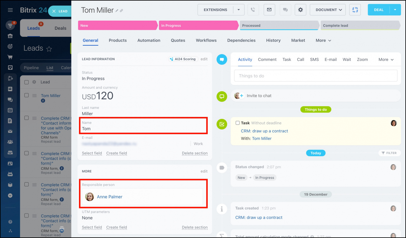Open the employees group sidebar icon
The width and height of the screenshot is (406, 238).
click(10, 142)
